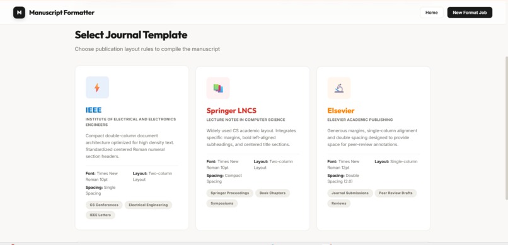This screenshot has width=508, height=245.
Task: Click the Springer Proceedings tag
Action: [230, 193]
